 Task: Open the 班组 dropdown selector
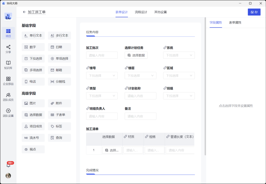click(x=179, y=96)
